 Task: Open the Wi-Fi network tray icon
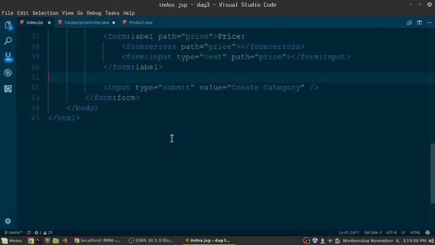330,241
